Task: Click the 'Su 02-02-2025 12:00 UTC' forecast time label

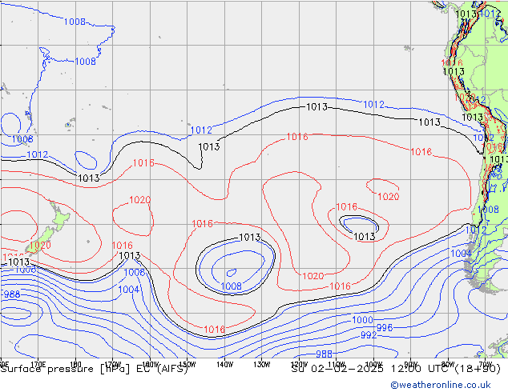Action: point(372,369)
